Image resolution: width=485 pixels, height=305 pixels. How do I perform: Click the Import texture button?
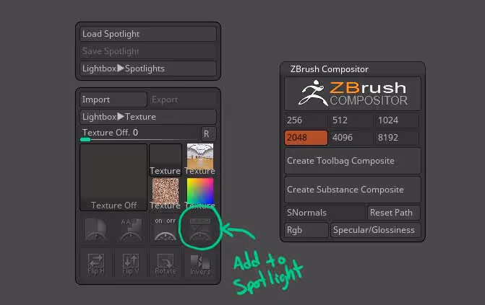[113, 100]
